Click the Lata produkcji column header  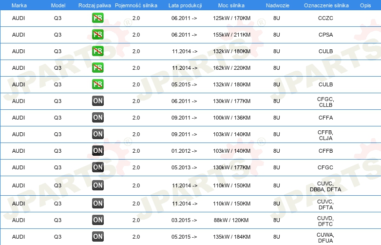coord(185,5)
